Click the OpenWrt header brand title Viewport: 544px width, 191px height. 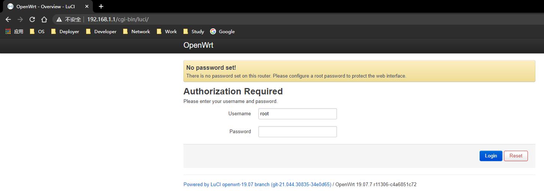(x=198, y=46)
